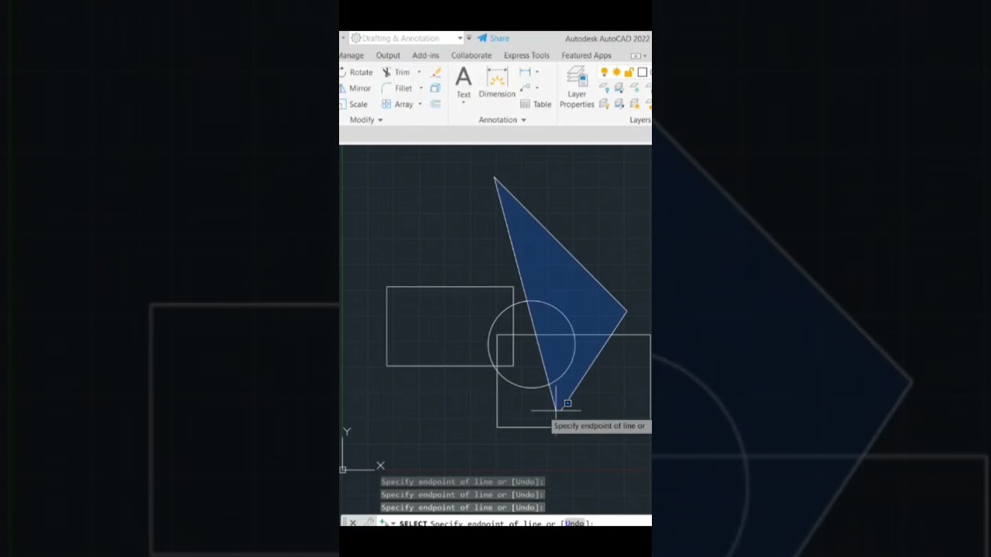
Task: Click the Layers panel title
Action: [x=640, y=120]
